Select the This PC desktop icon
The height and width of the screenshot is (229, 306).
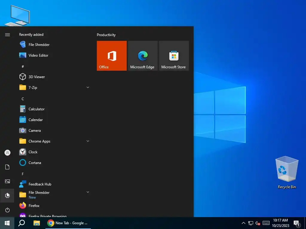point(18,16)
